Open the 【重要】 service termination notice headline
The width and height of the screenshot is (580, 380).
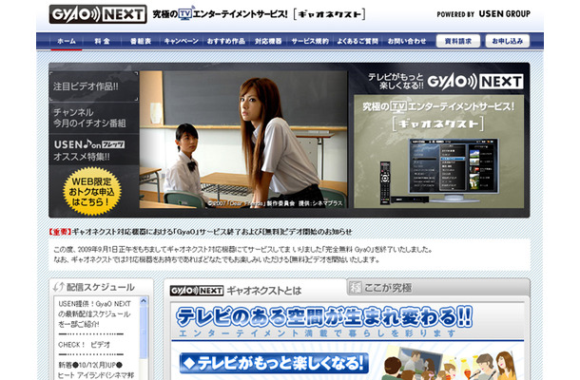tap(200, 232)
